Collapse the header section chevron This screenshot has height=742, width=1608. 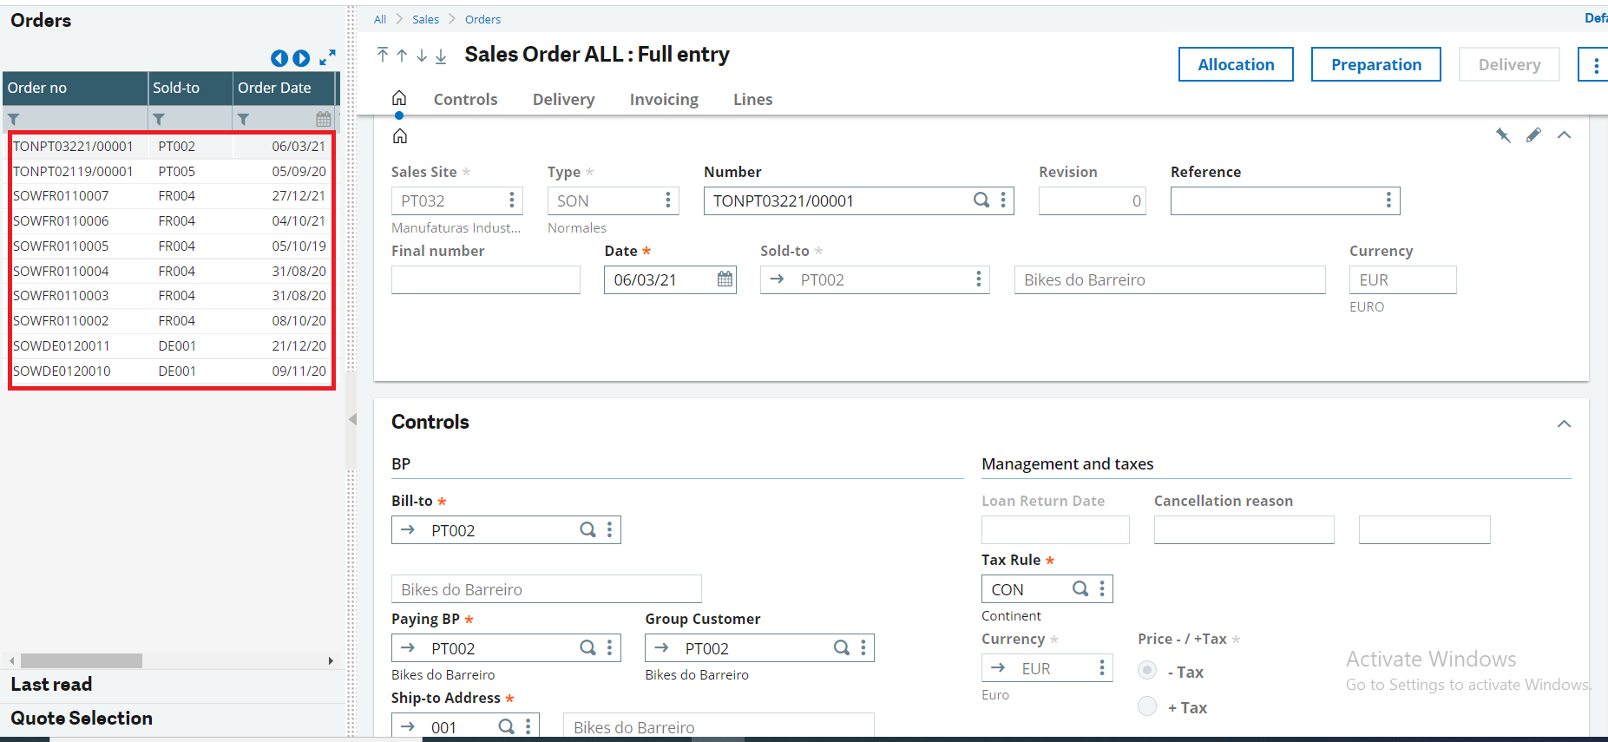[x=1564, y=135]
